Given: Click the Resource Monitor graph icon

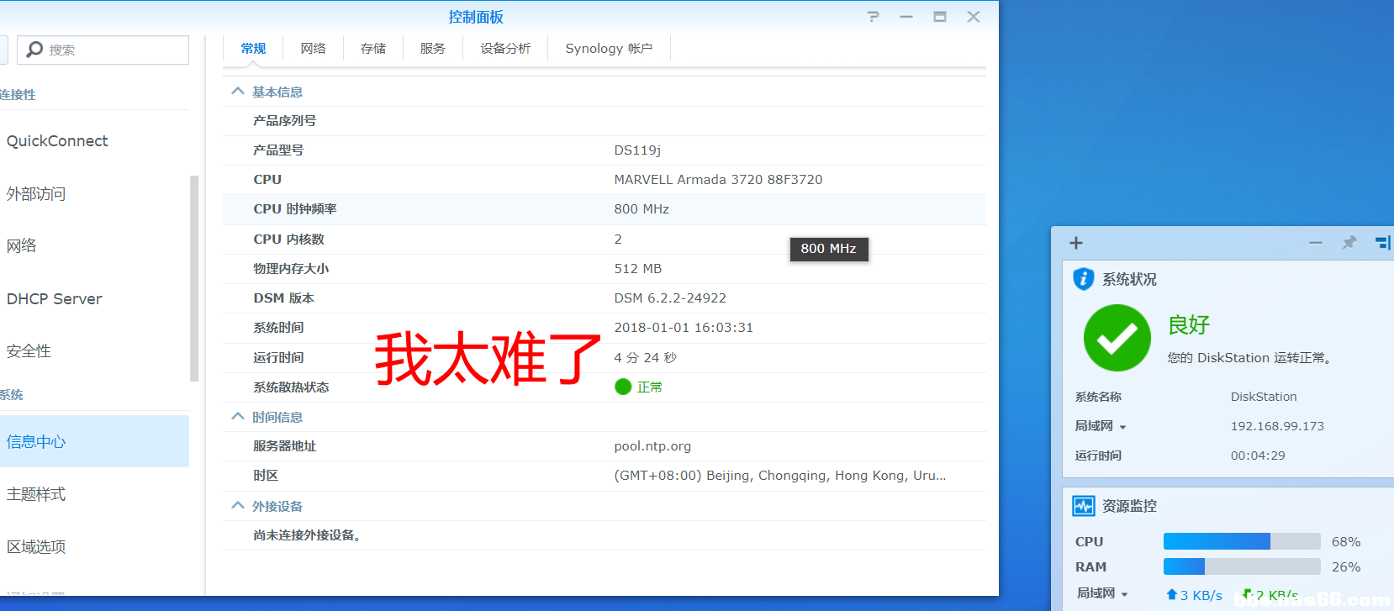Looking at the screenshot, I should tap(1084, 506).
